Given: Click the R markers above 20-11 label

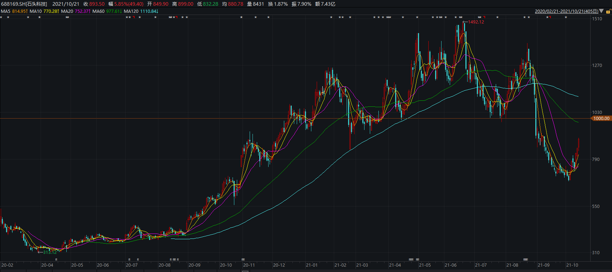Looking at the screenshot, I should tap(243, 260).
